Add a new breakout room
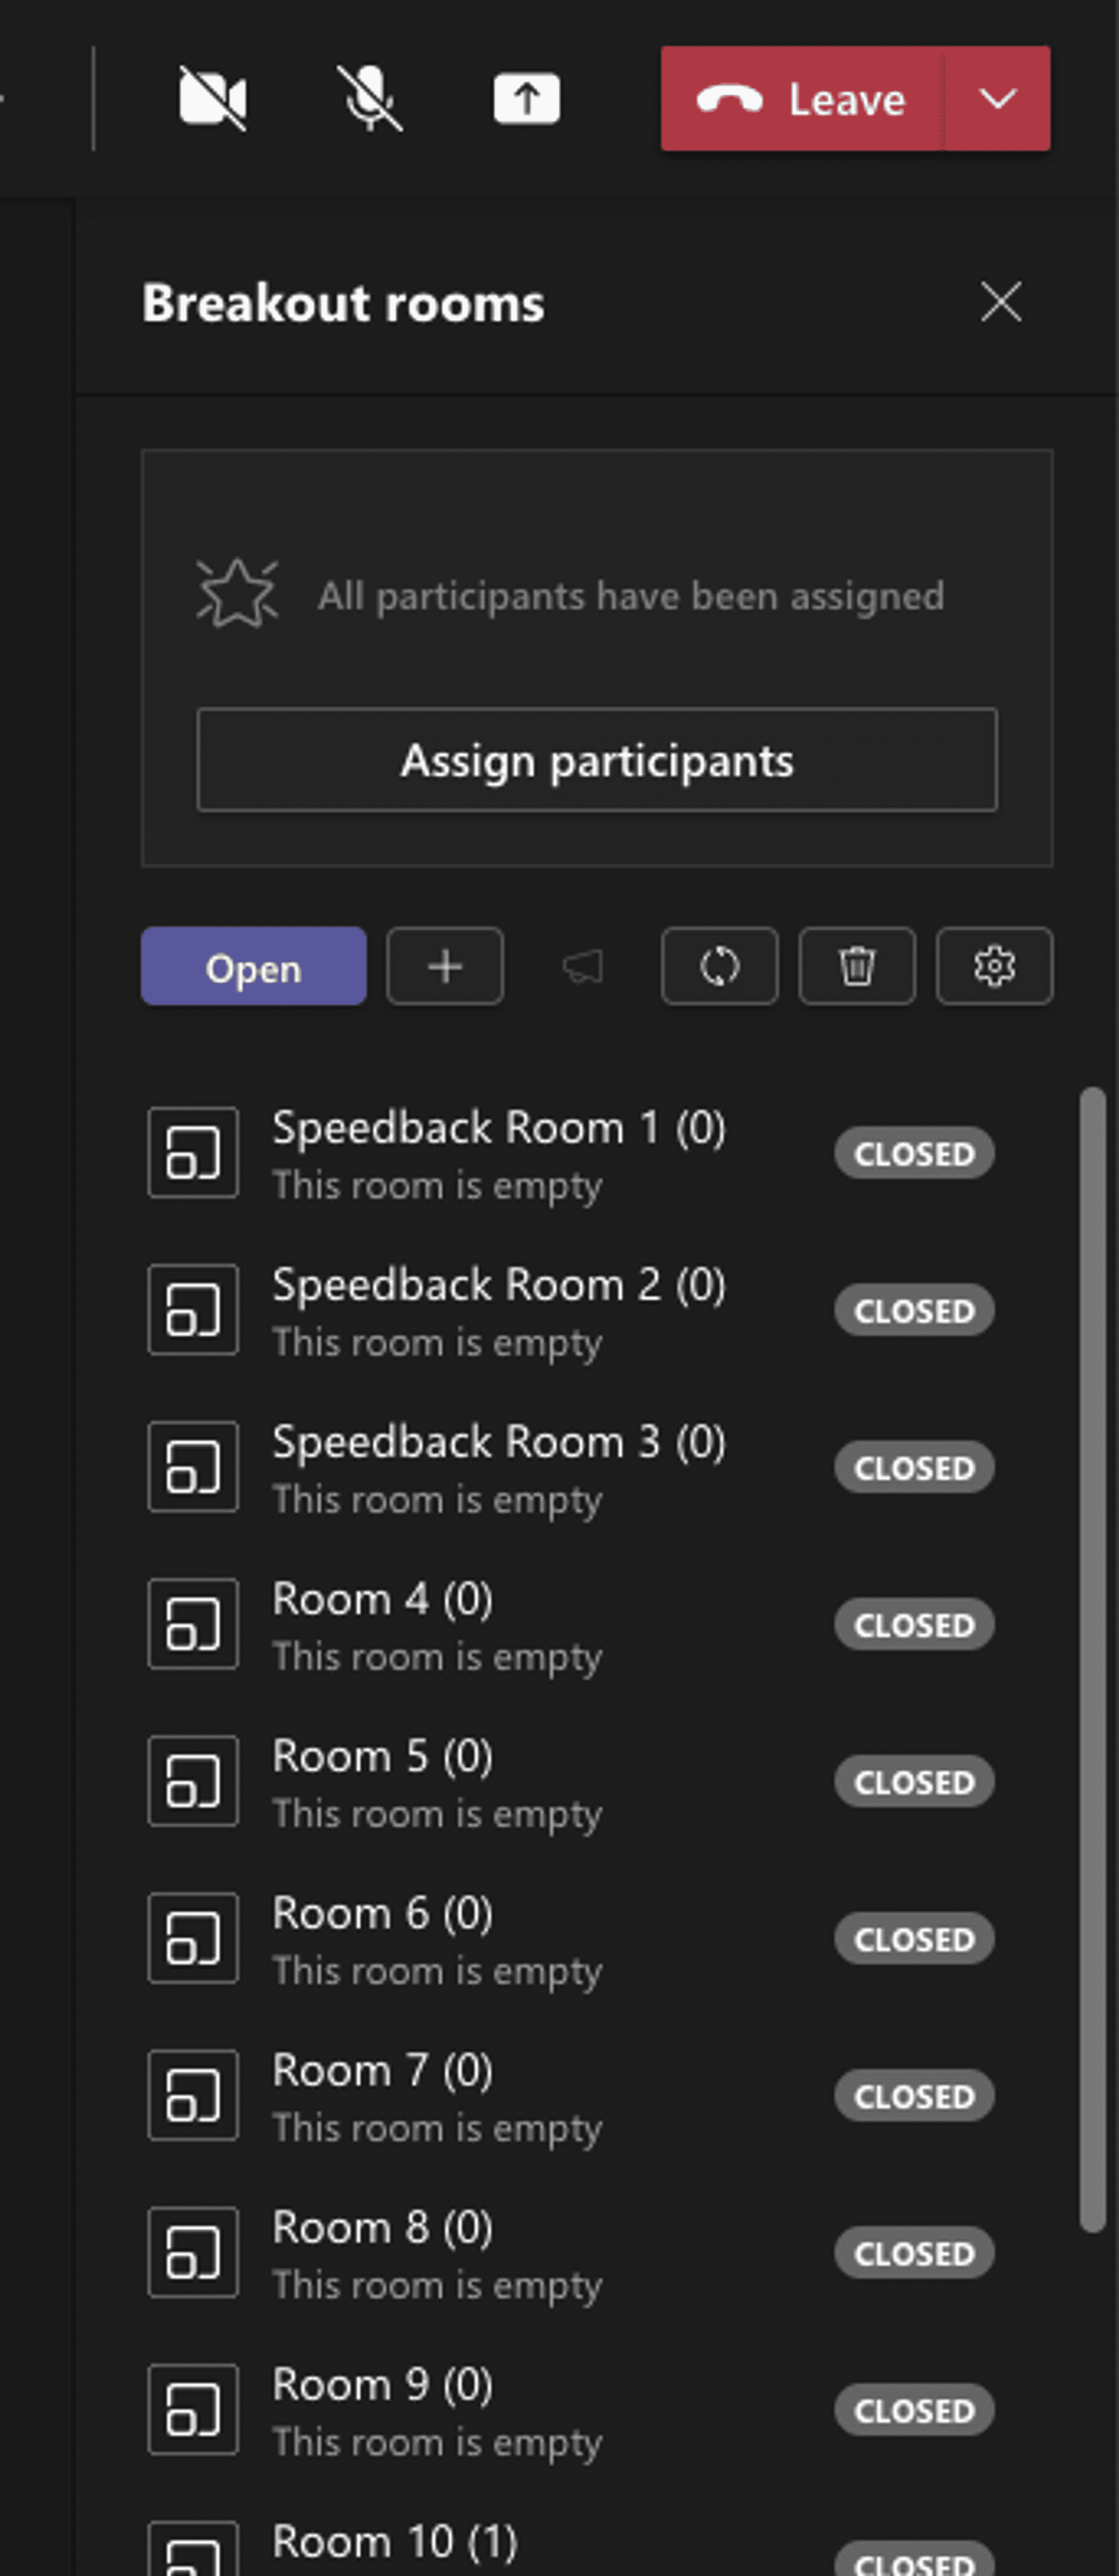 pyautogui.click(x=445, y=966)
